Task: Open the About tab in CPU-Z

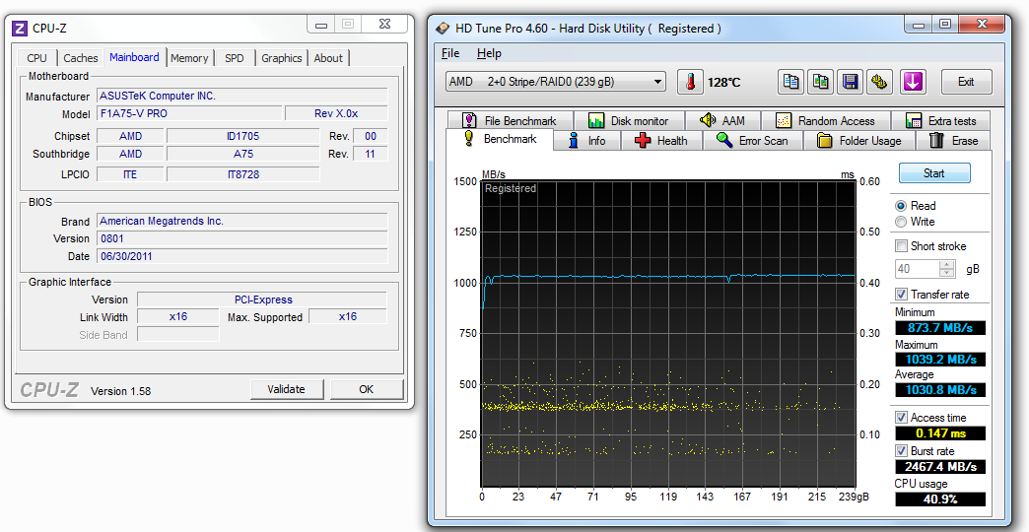Action: 328,58
